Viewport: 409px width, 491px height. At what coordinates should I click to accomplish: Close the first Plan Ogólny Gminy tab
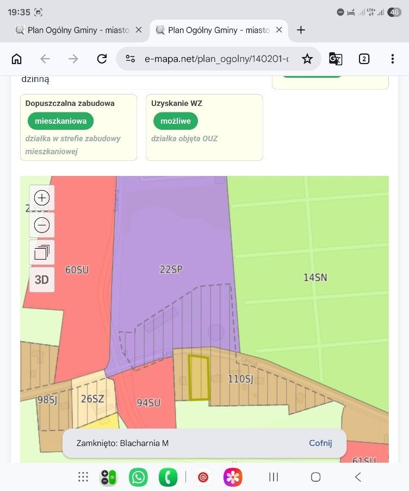click(x=139, y=30)
